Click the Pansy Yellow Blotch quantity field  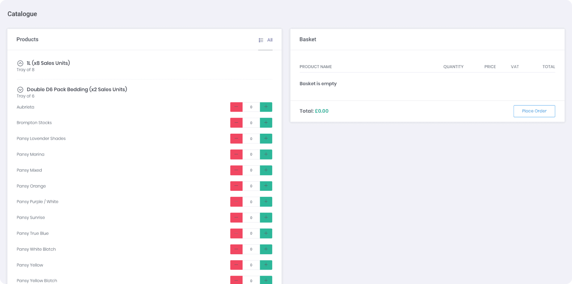coord(251,280)
